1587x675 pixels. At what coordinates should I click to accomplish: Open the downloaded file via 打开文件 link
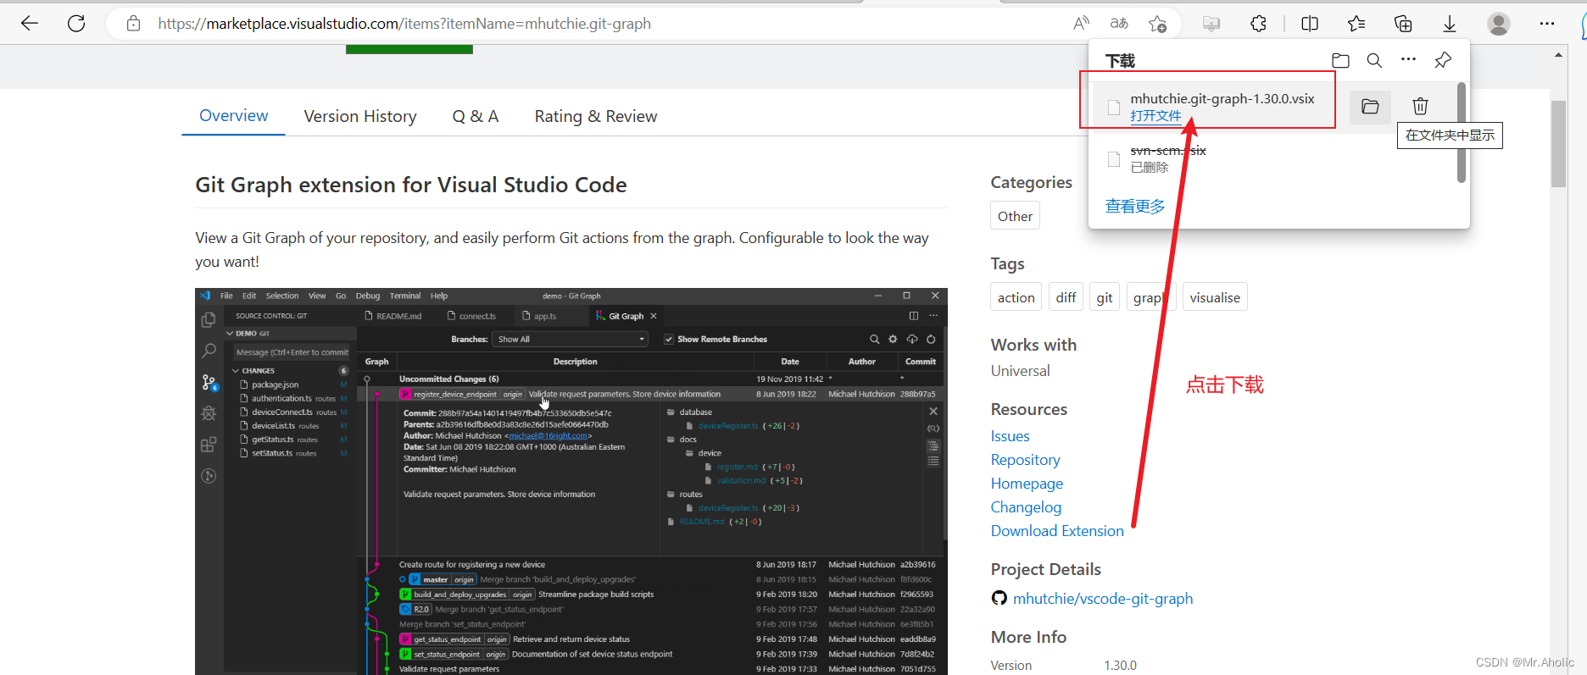(x=1155, y=116)
